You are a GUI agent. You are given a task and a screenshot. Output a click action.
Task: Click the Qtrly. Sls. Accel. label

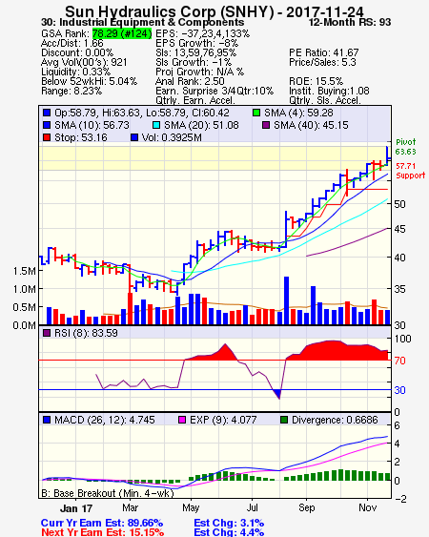tap(325, 100)
